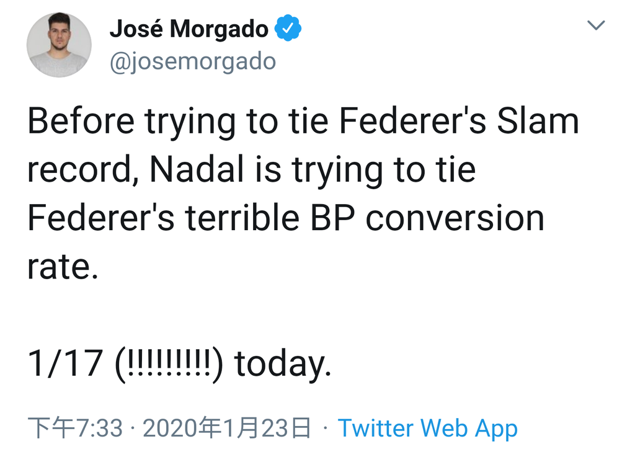This screenshot has height=467, width=635.
Task: Click the blue verified checkmark badge
Action: [x=288, y=28]
